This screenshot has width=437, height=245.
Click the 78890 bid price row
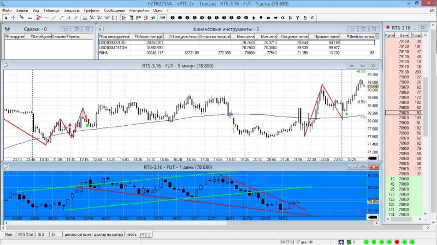pos(404,179)
